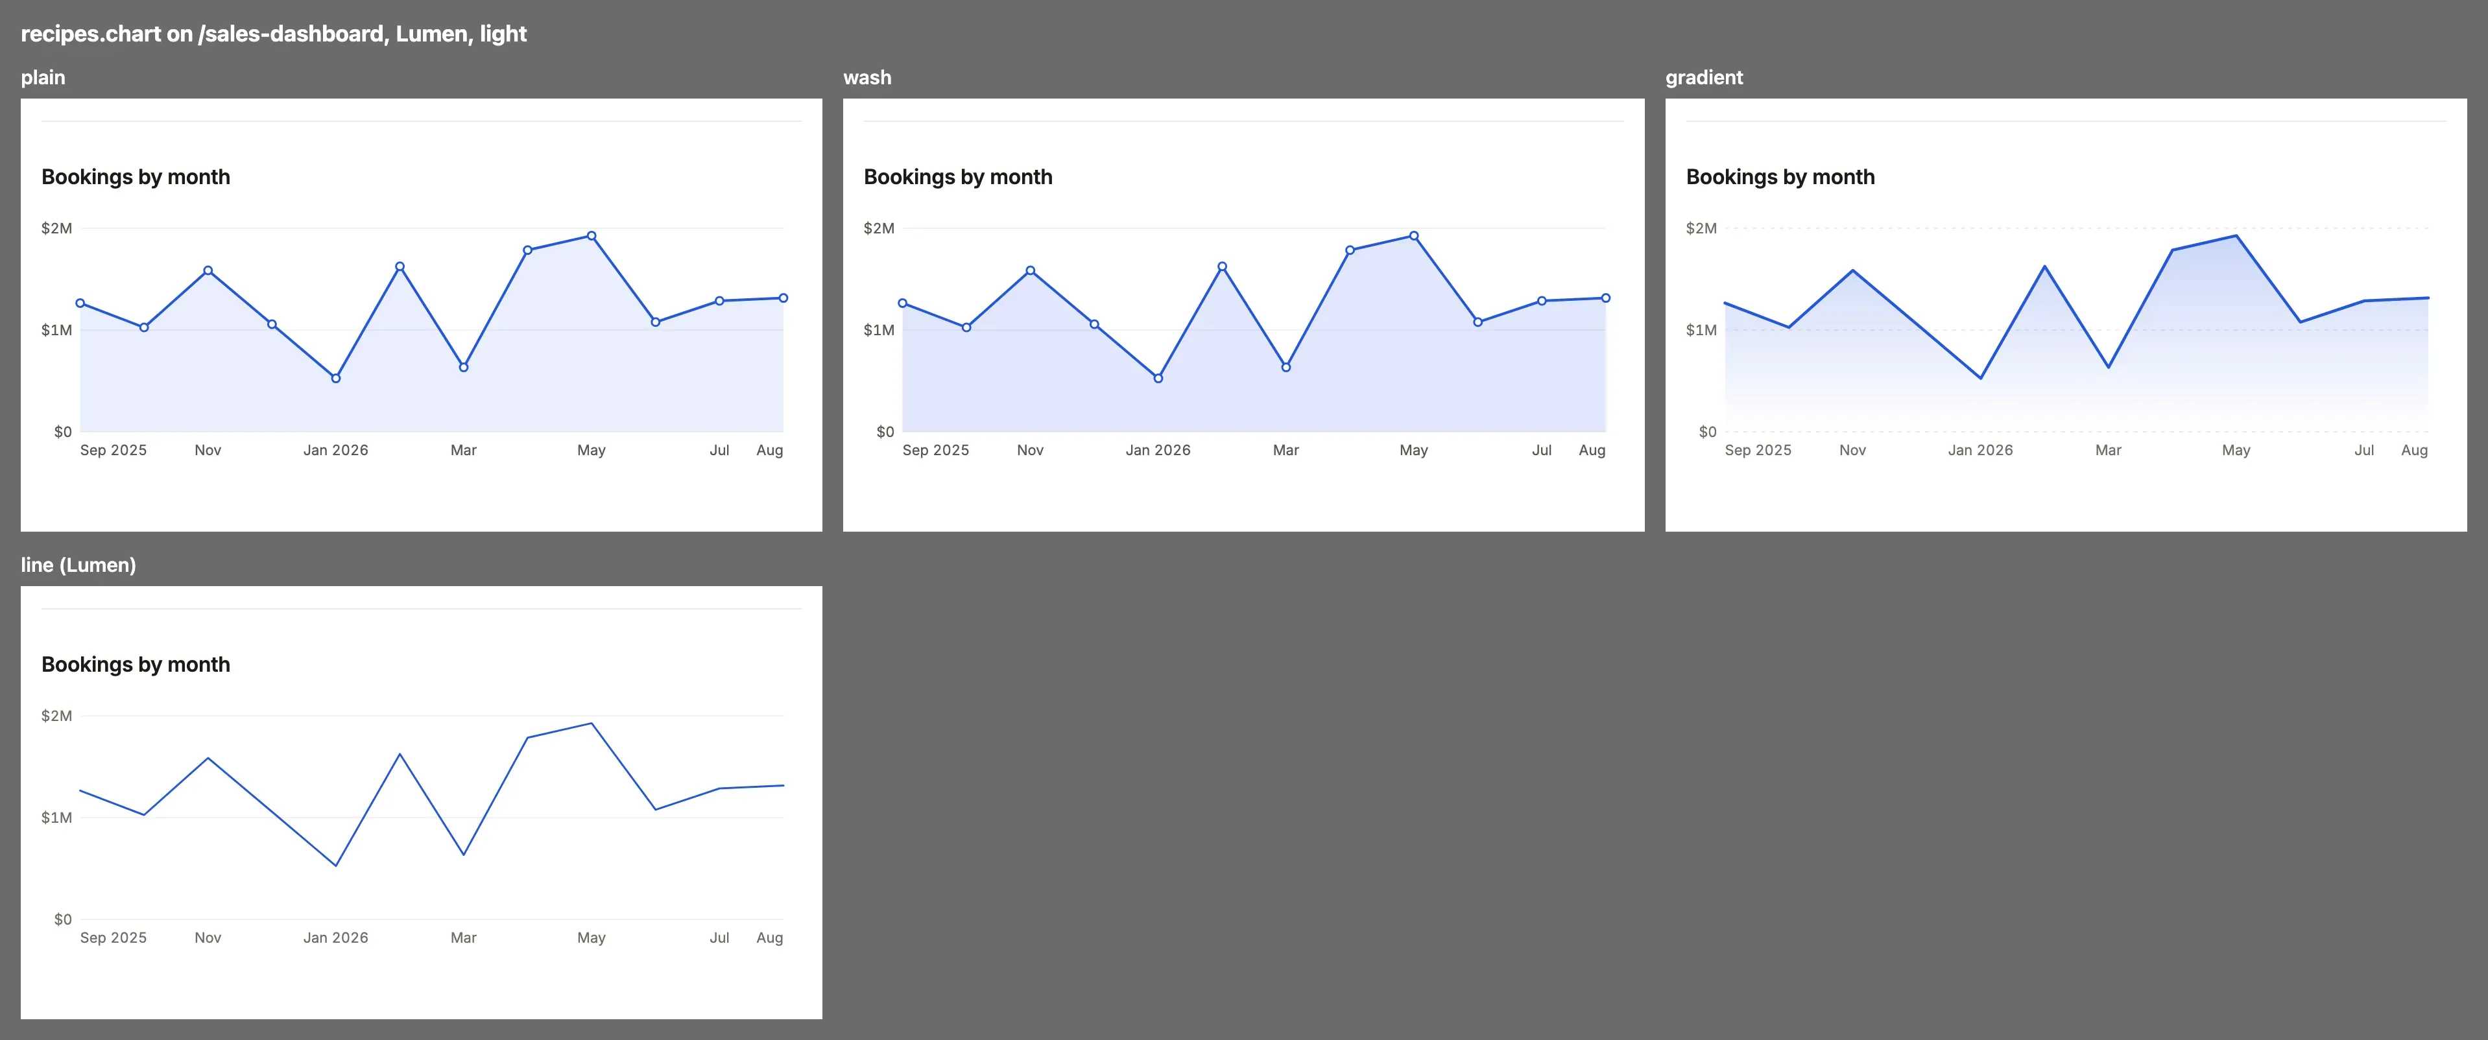This screenshot has height=1040, width=2488.
Task: Select the Sep 2025 first data point in plain chart
Action: [80, 303]
